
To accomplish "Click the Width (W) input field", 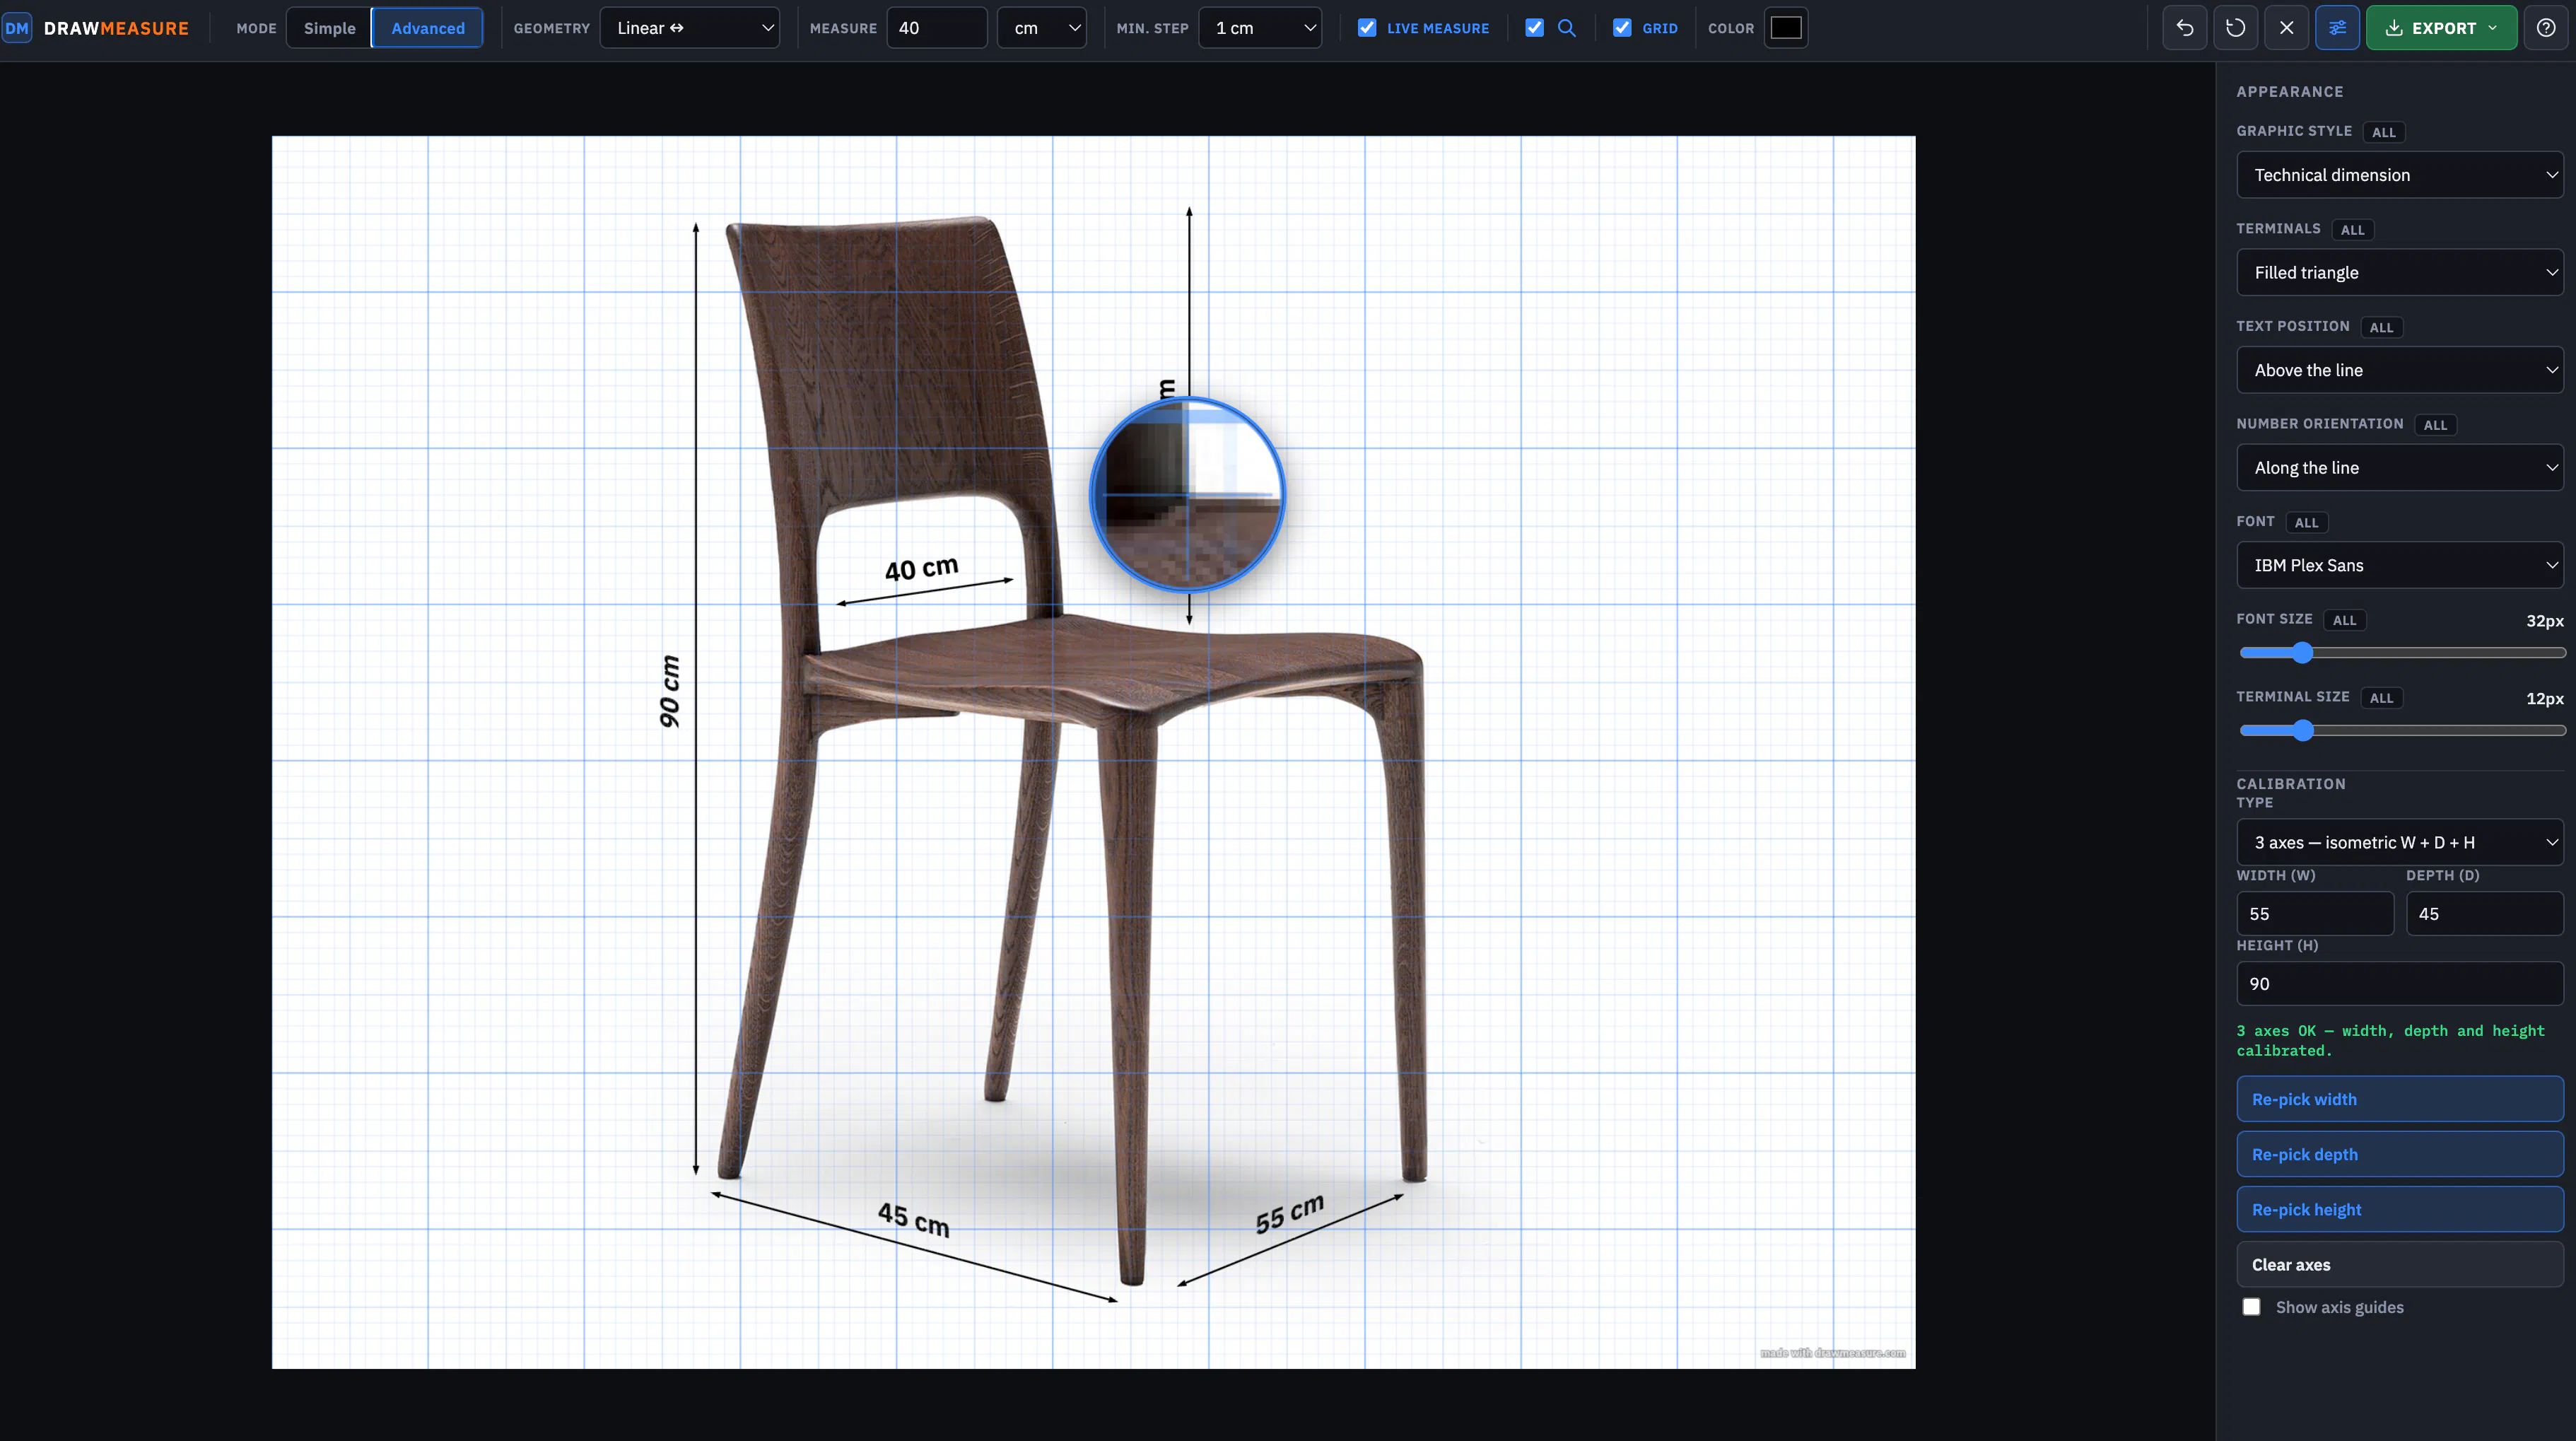I will point(2315,914).
